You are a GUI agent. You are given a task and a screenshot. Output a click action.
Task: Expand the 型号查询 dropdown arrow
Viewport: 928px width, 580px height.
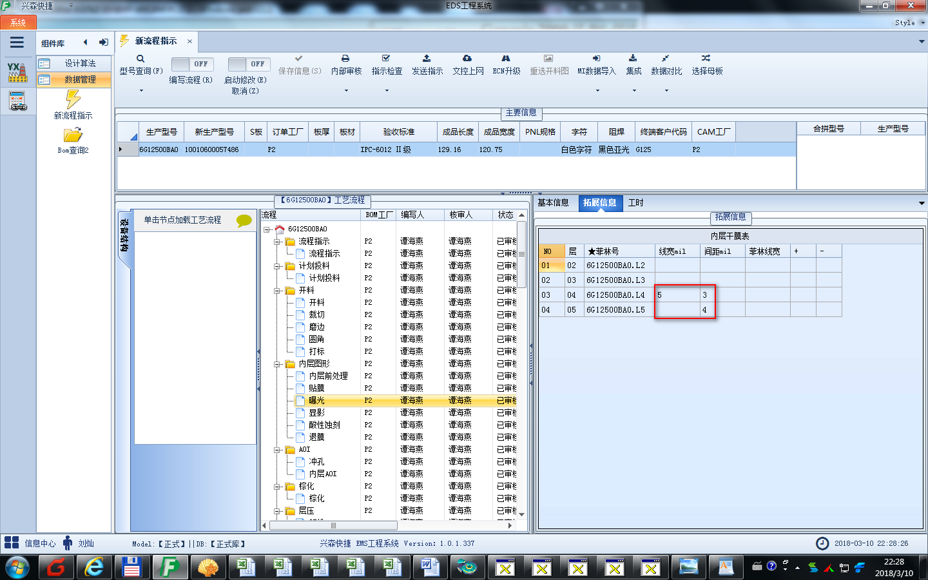[x=141, y=91]
